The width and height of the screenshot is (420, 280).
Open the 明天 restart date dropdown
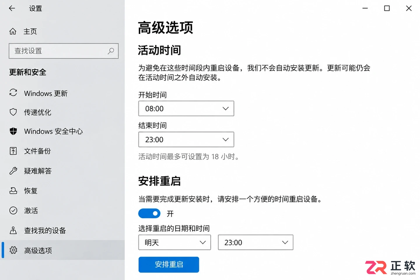[x=174, y=242]
